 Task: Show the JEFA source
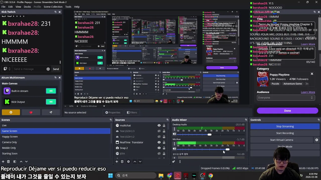pyautogui.click(x=159, y=153)
